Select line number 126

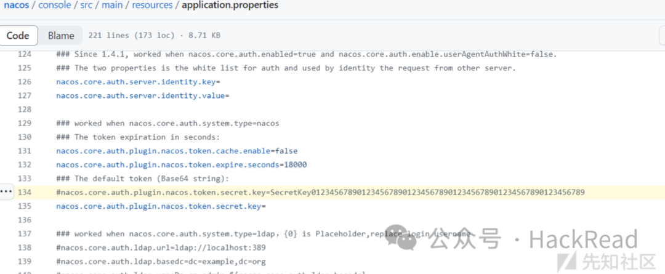pos(24,82)
